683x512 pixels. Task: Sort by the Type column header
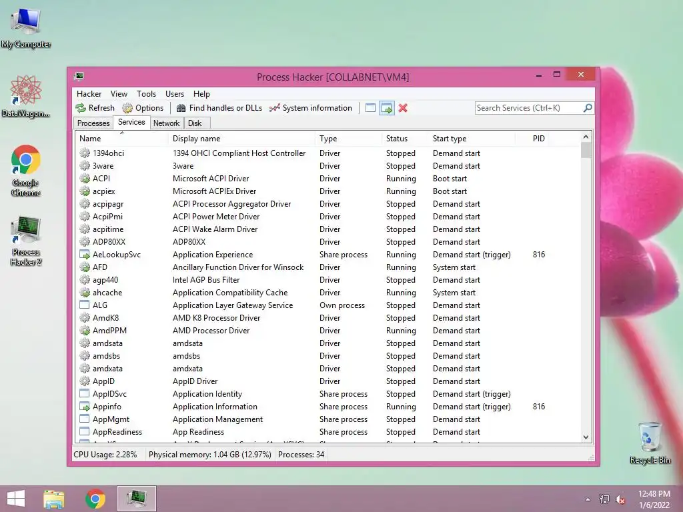[348, 139]
